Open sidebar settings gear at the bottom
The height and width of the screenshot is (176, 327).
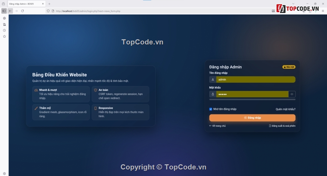(4, 174)
